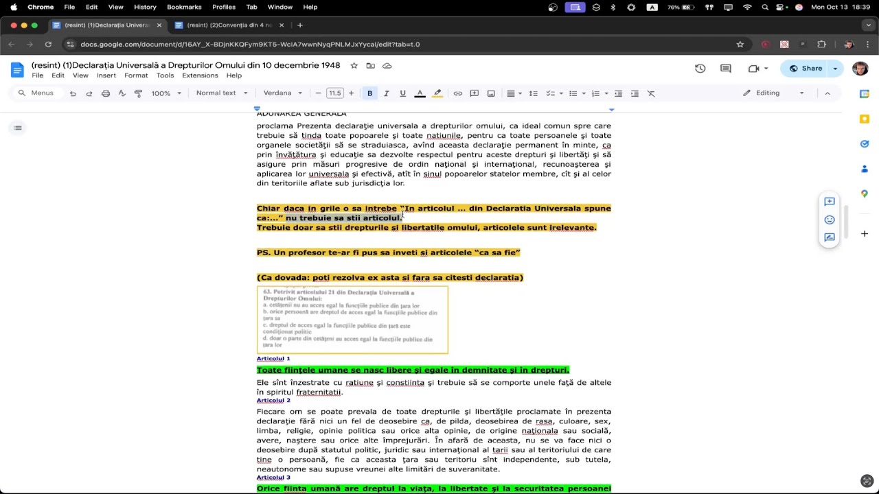View the document cloud save status icon
The image size is (879, 494).
click(387, 66)
